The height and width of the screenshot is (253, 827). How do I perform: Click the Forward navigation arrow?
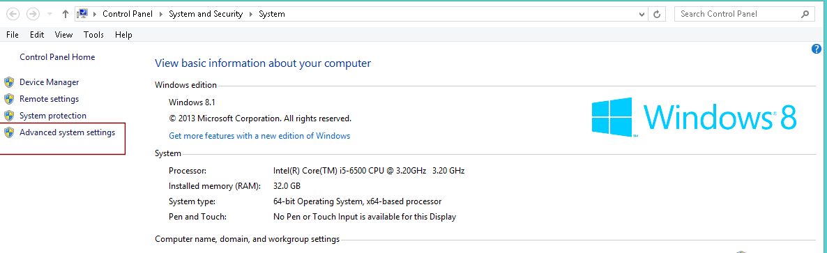(32, 14)
